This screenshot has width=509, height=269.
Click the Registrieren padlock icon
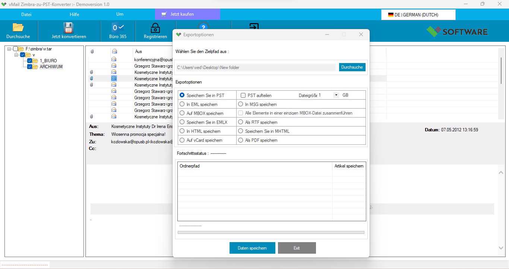click(x=155, y=28)
